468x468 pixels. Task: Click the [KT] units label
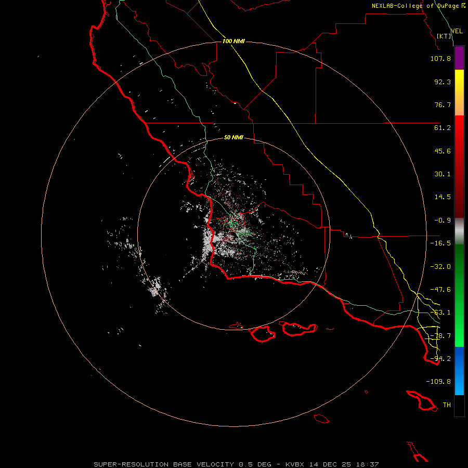[x=444, y=36]
